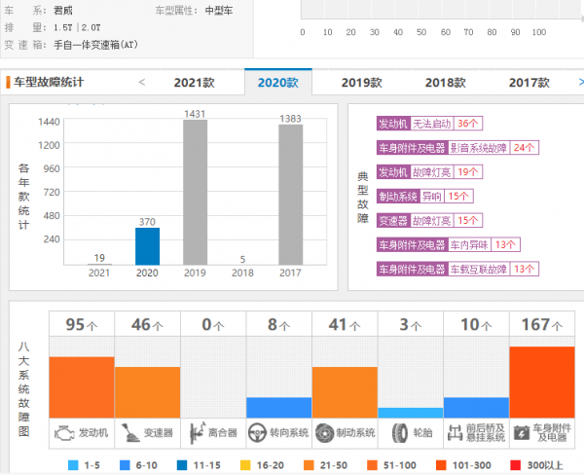Click the transmission (变速器) gear-shift icon

pos(129,431)
